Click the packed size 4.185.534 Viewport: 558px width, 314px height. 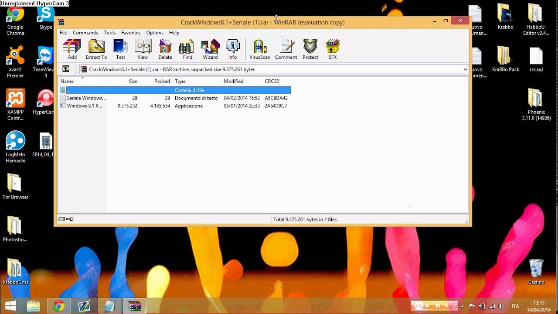click(160, 106)
